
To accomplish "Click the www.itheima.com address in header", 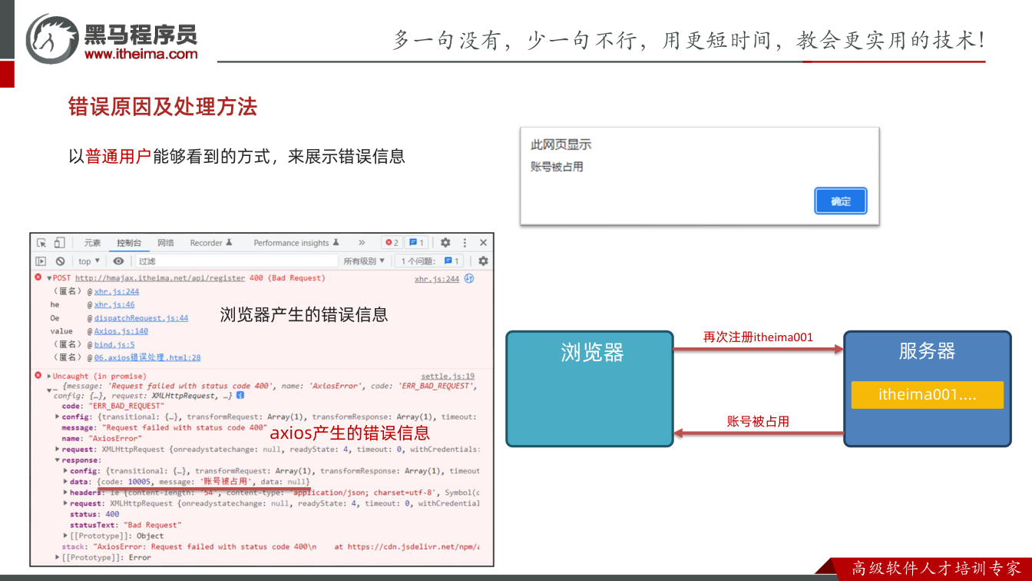I will [141, 54].
